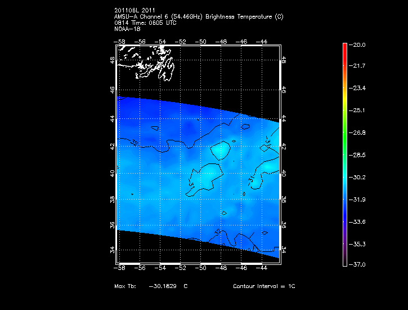The height and width of the screenshot is (310, 408).
Task: Click the Max Tb value -30.1829
Action: click(163, 286)
